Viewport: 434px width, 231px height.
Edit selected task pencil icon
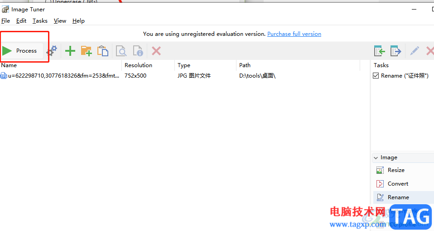(x=415, y=51)
